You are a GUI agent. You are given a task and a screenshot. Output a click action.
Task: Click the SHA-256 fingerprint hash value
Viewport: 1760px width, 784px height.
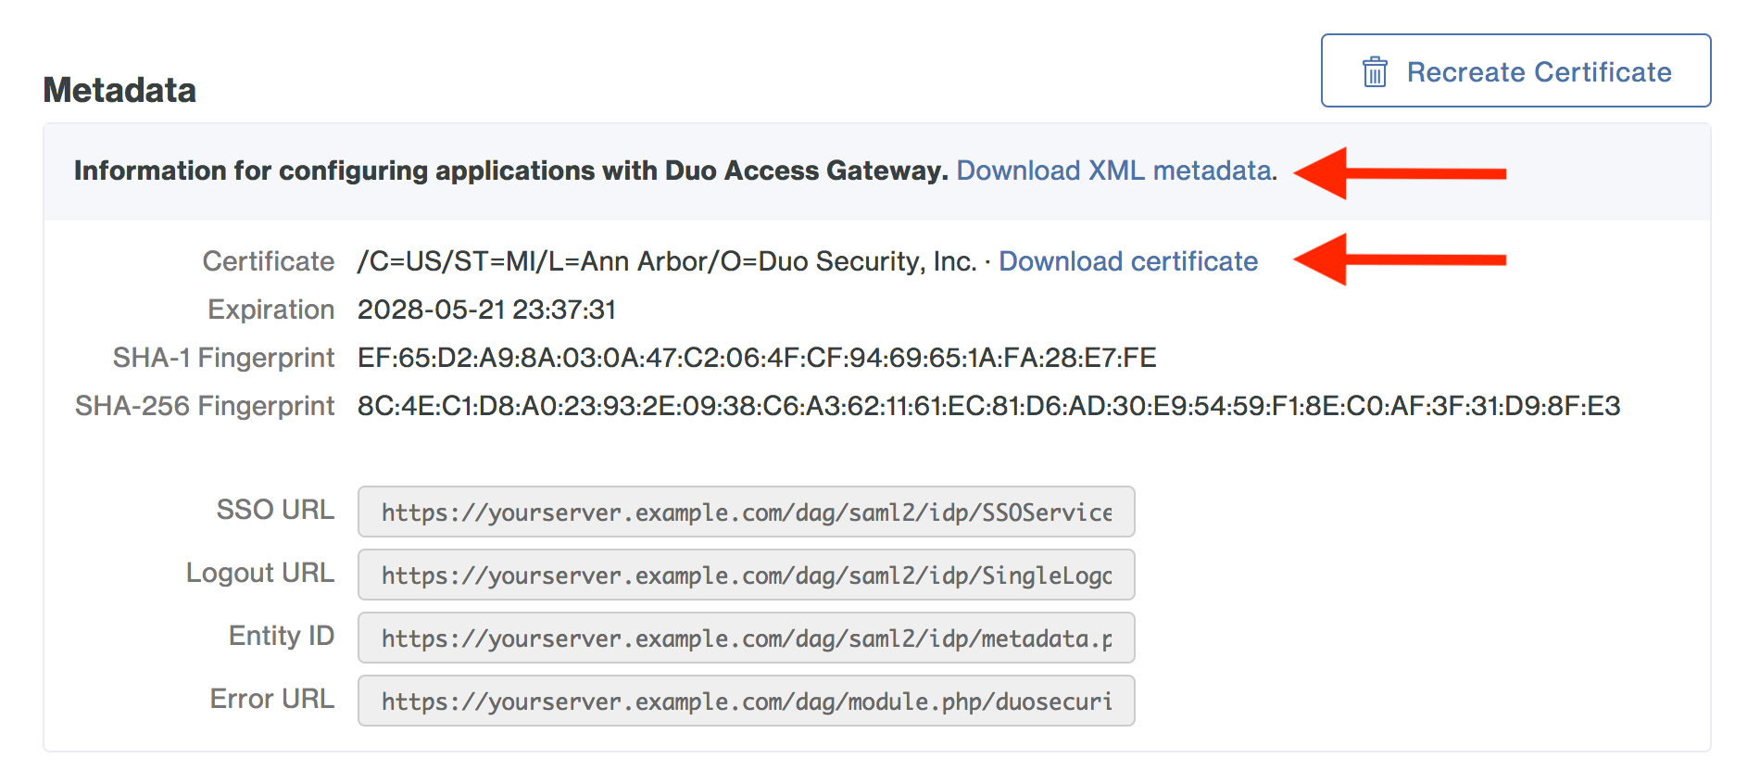(x=987, y=406)
